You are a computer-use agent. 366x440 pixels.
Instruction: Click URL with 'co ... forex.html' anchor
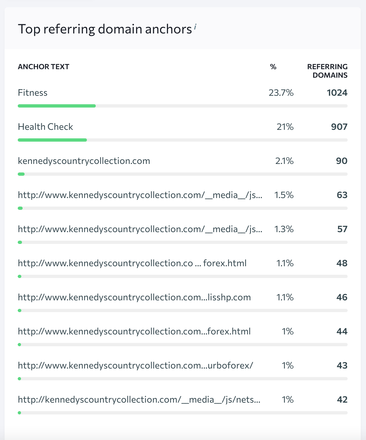[x=132, y=263]
